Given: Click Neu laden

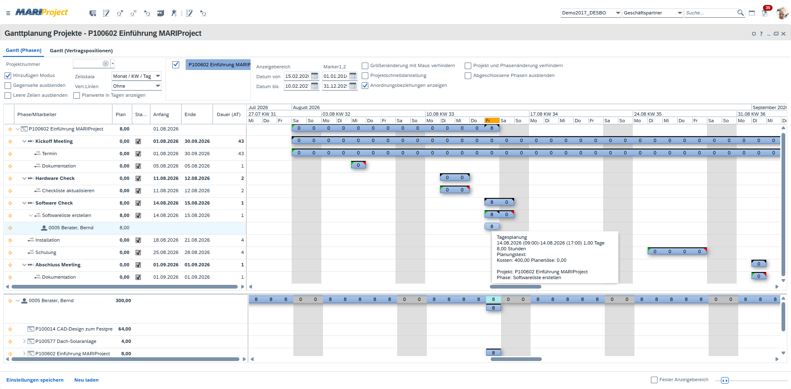Looking at the screenshot, I should click(87, 380).
